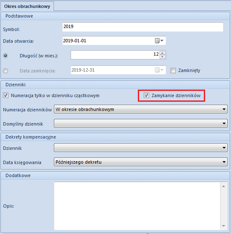Decrease Długość months with down arrow
This screenshot has height=234, width=231.
[162, 57]
